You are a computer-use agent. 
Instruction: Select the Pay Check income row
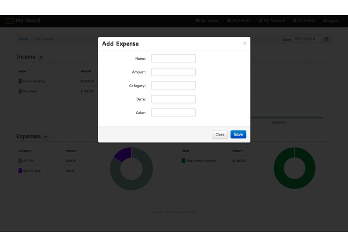pos(57,91)
